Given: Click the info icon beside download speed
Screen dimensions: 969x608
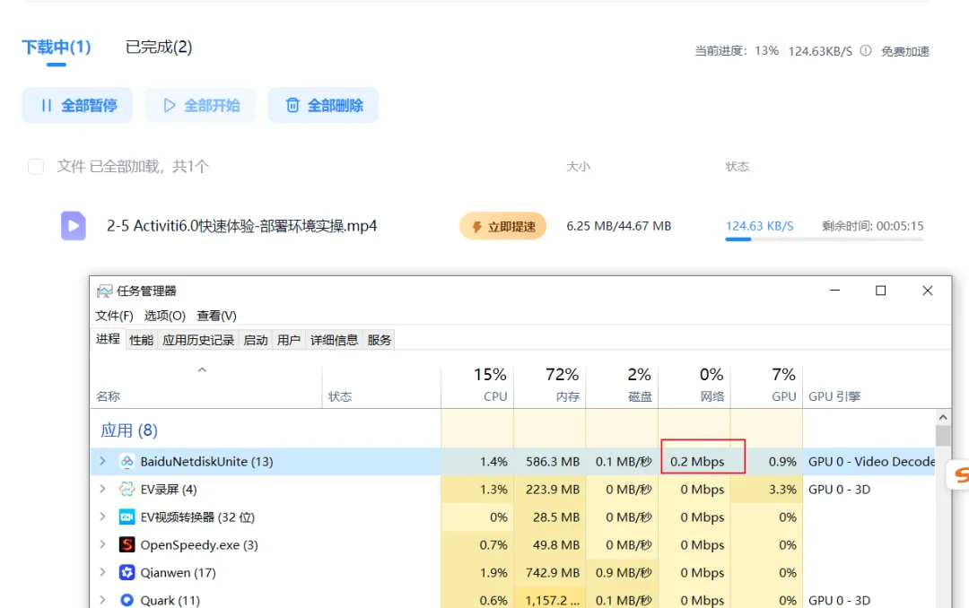Looking at the screenshot, I should click(865, 50).
